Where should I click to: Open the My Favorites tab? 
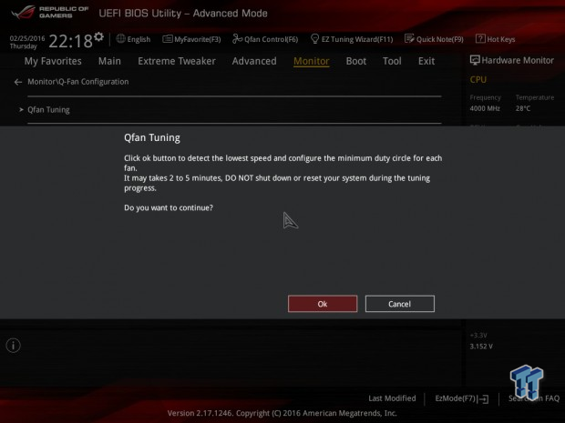pos(53,61)
